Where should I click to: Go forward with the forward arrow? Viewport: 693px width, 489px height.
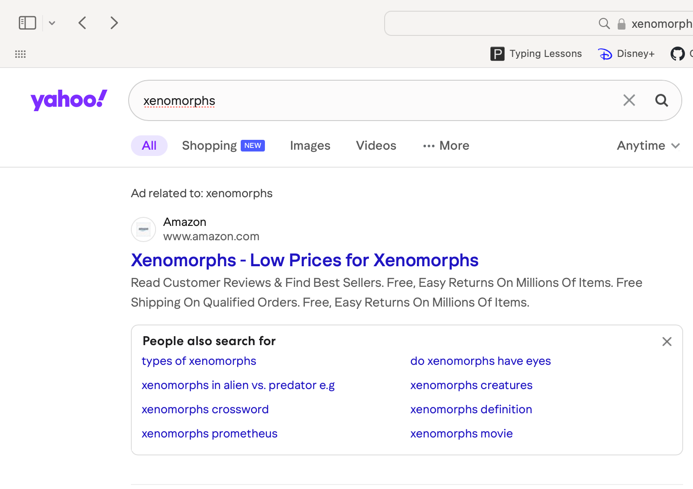click(114, 23)
